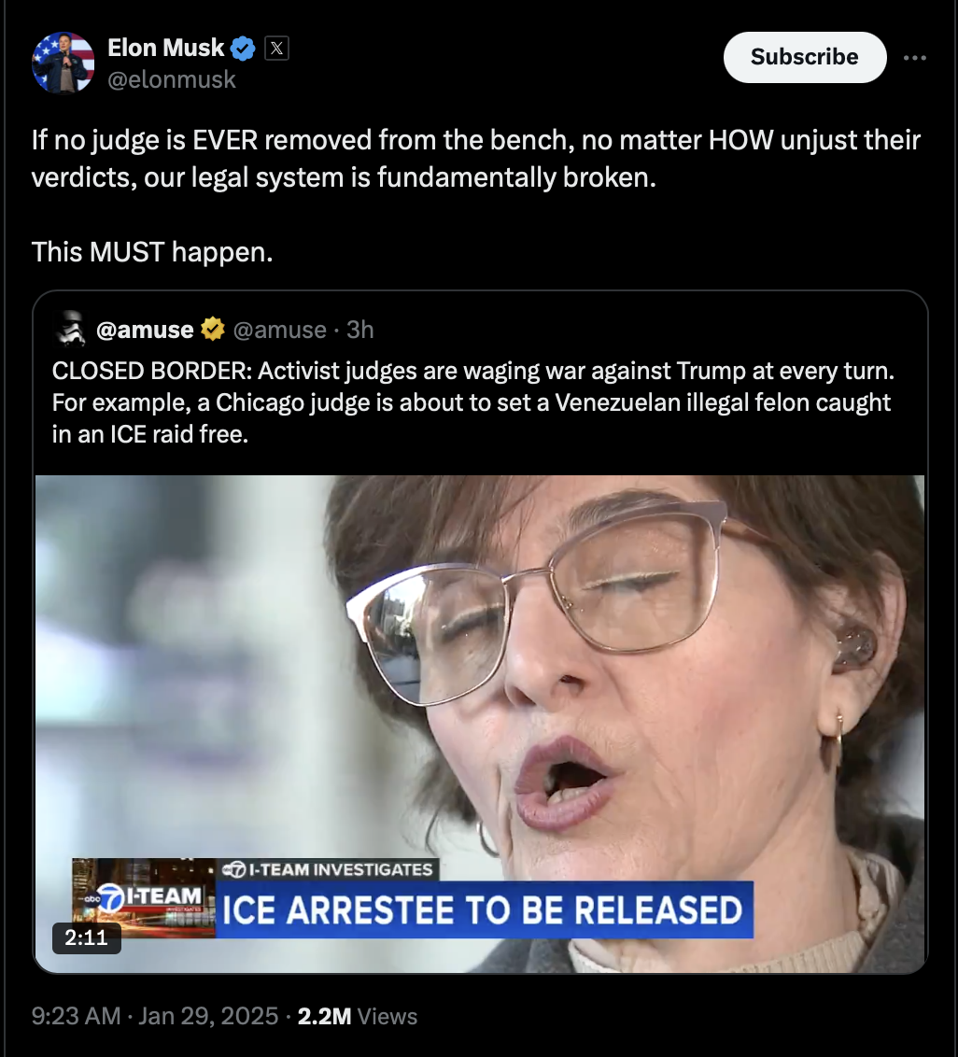Click the ICE ARRESTEE TO BE RELEASED banner
958x1057 pixels.
(484, 910)
